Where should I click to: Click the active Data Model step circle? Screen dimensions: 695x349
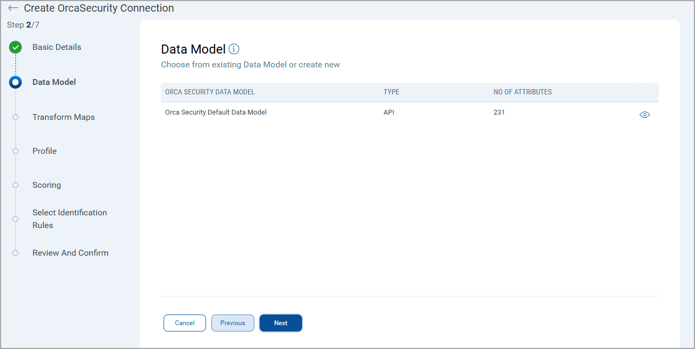click(x=15, y=82)
